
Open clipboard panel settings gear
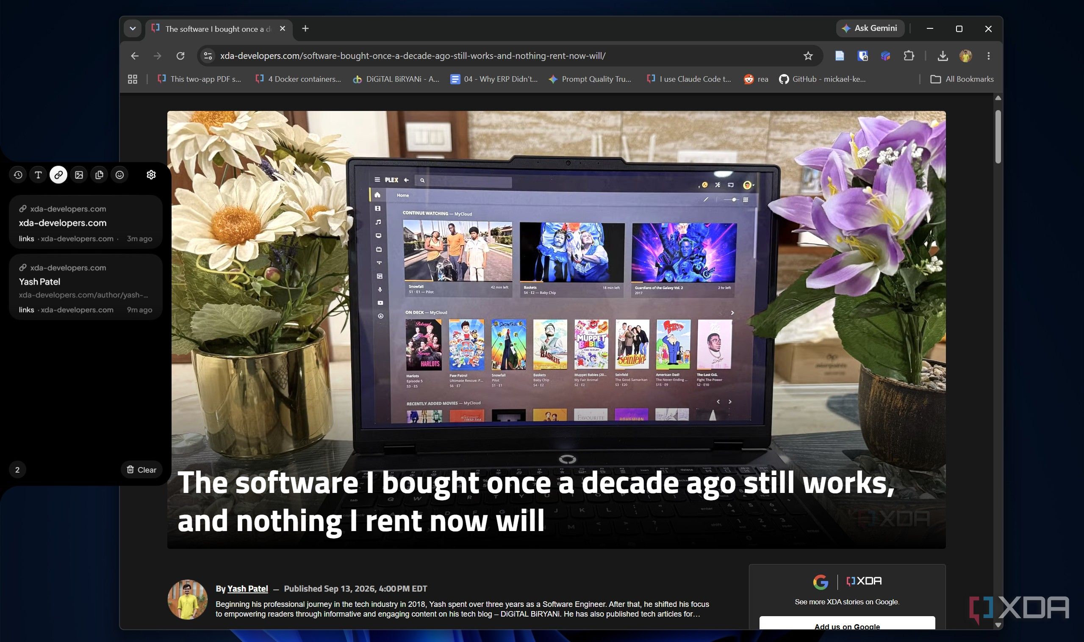point(151,175)
